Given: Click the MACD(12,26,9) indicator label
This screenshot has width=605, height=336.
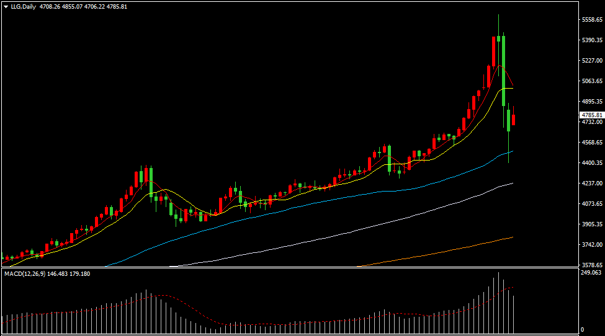Looking at the screenshot, I should tap(25, 273).
